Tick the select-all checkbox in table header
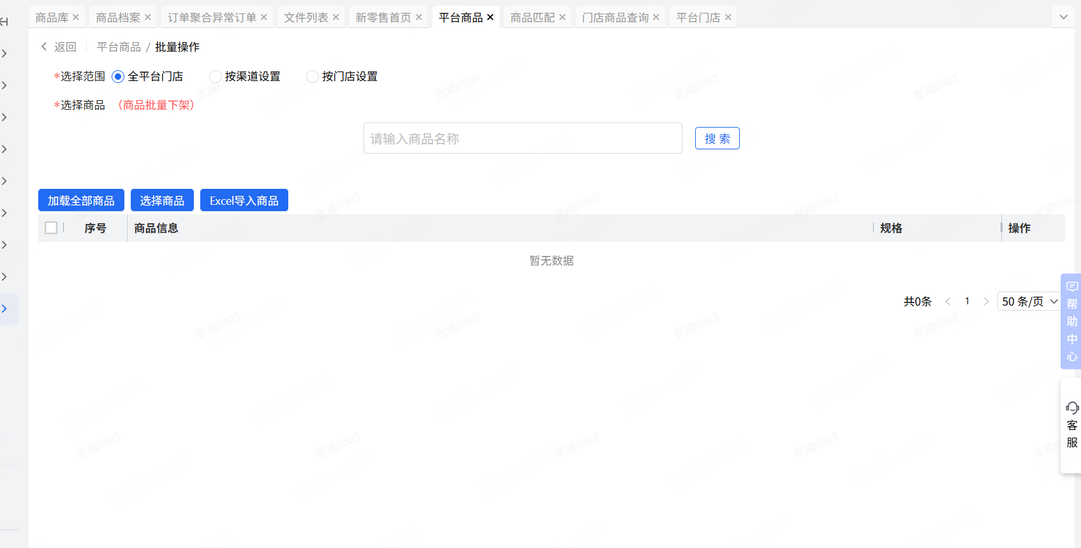This screenshot has height=548, width=1081. pos(51,228)
